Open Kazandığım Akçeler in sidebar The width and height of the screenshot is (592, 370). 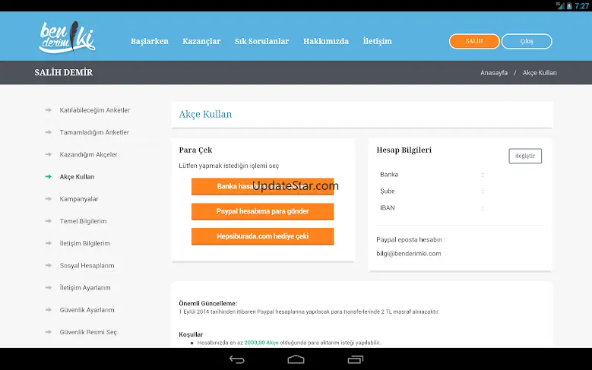coord(88,154)
